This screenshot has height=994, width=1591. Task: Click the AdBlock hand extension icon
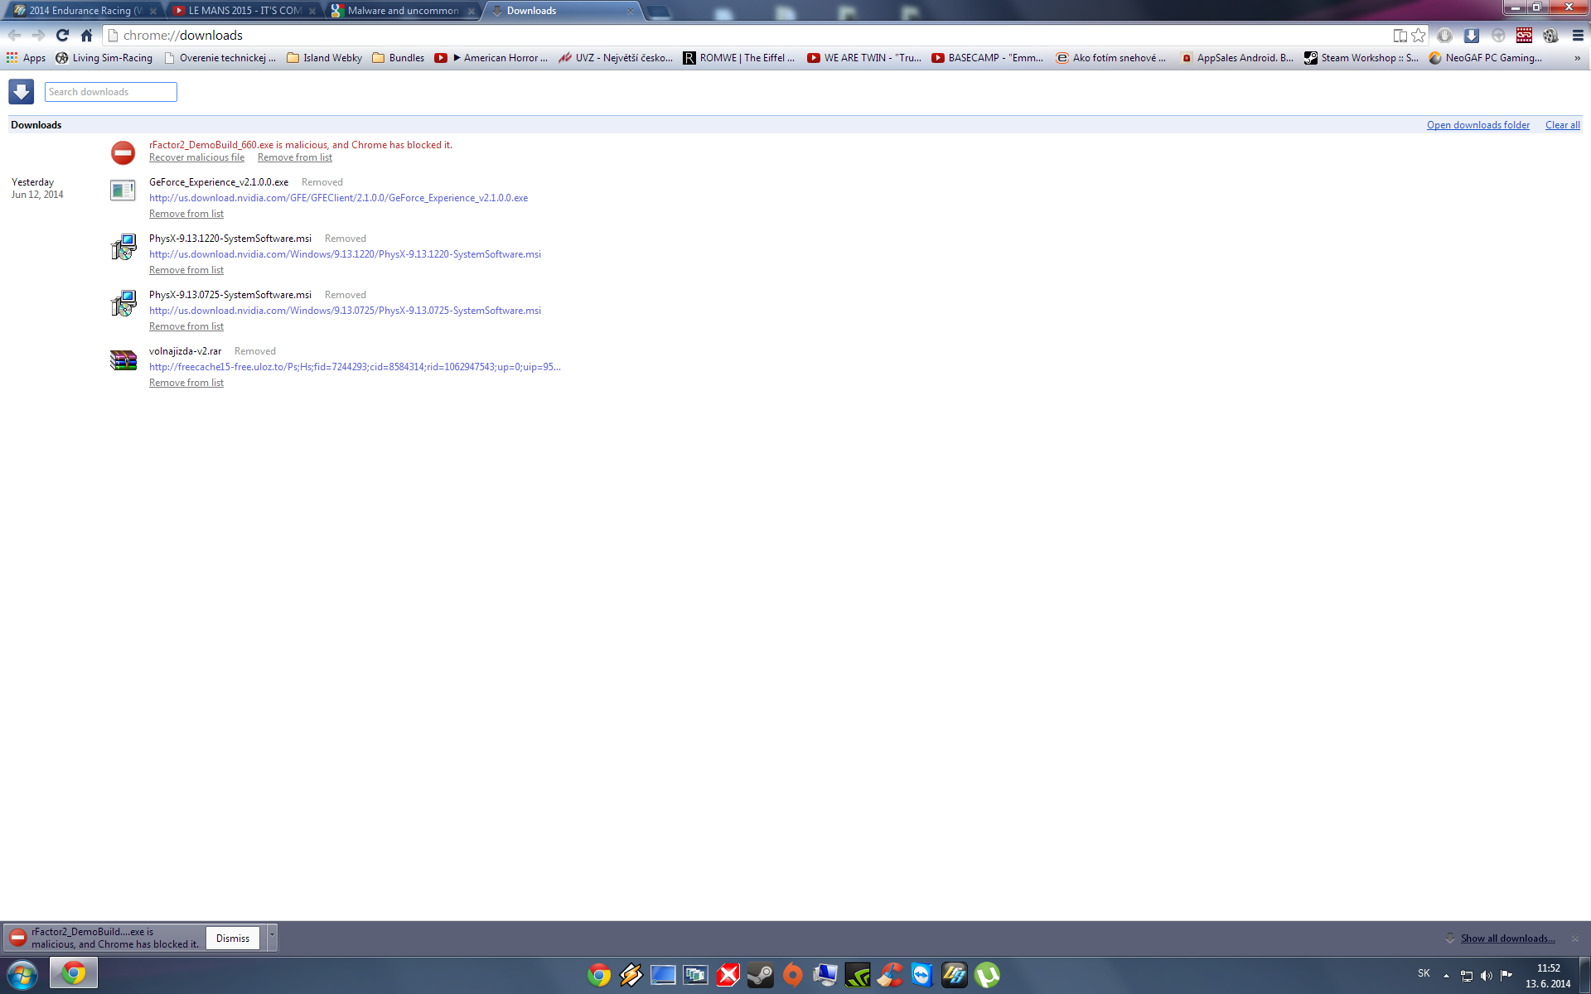point(1444,35)
